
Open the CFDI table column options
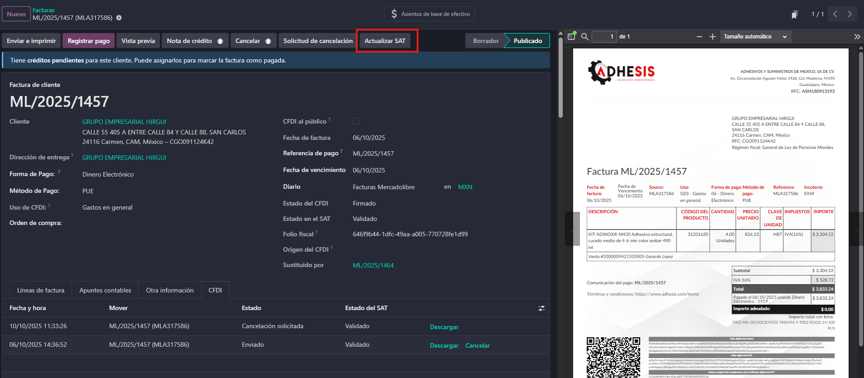point(541,308)
